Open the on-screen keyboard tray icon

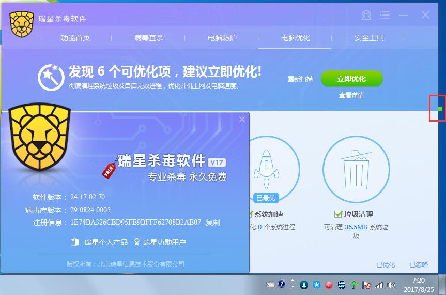[270, 284]
